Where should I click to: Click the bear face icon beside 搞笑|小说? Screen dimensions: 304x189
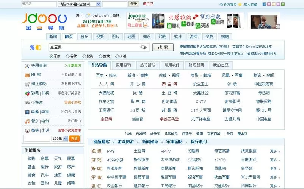27,130
